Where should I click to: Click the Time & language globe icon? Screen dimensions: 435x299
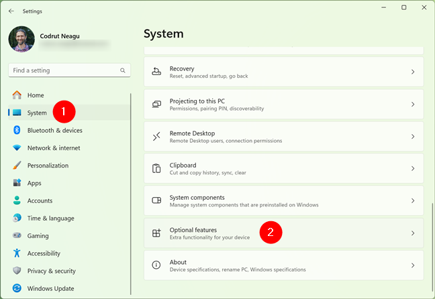(17, 218)
